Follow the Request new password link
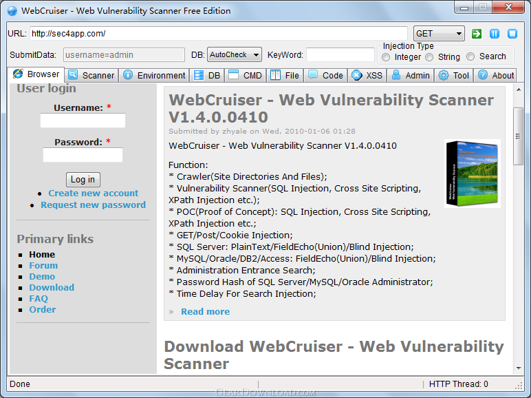This screenshot has height=398, width=531. (93, 205)
